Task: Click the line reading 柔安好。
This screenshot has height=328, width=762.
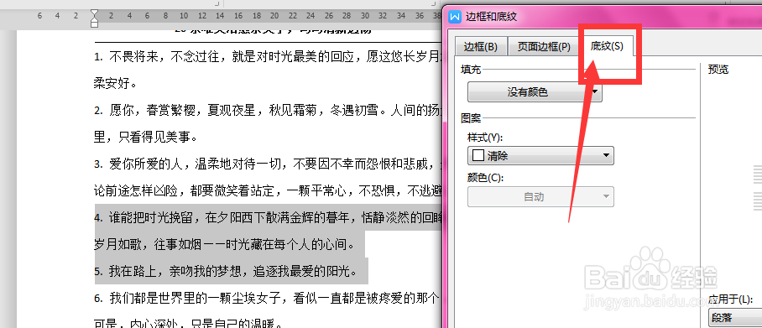Action: [x=115, y=83]
